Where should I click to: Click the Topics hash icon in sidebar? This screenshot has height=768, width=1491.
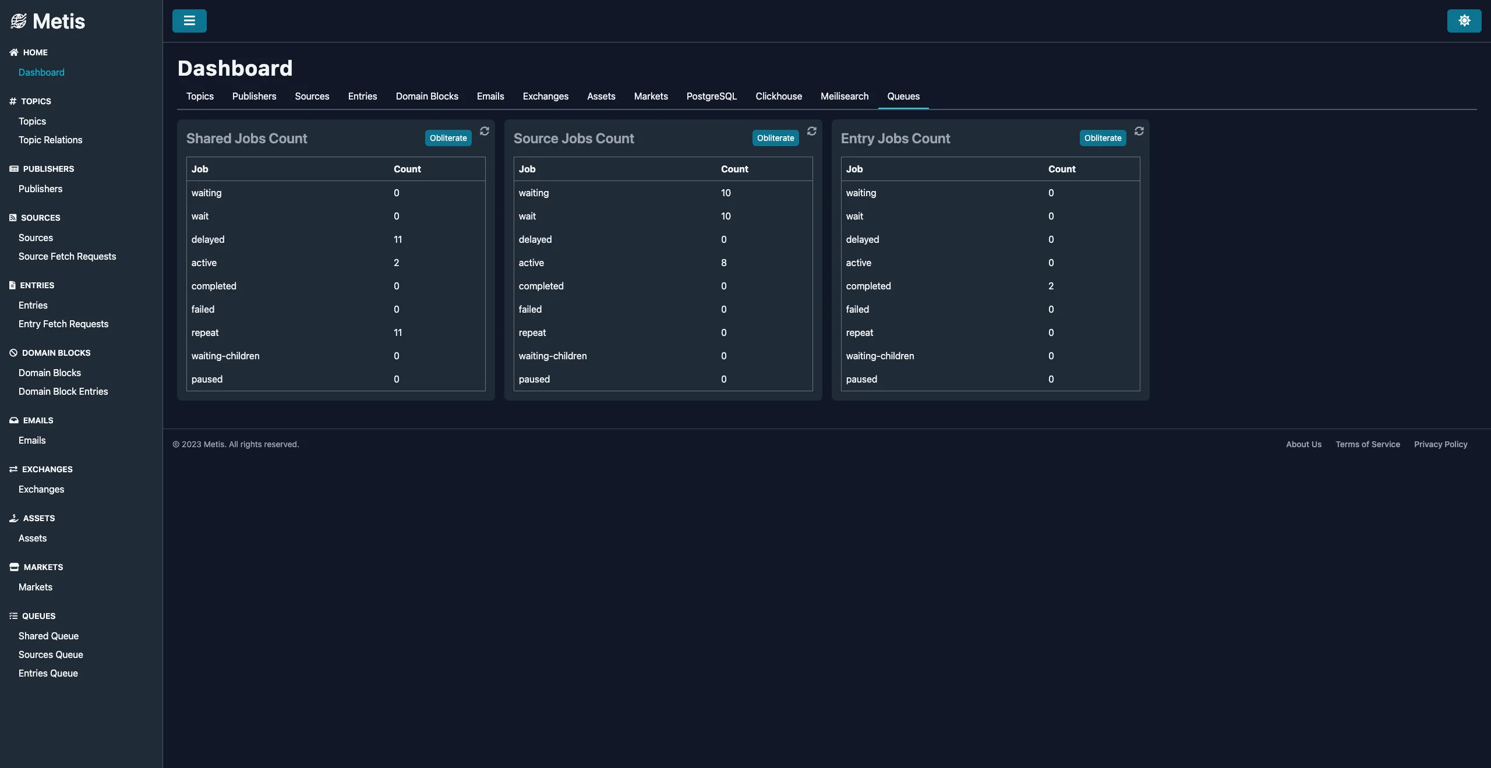(x=12, y=101)
